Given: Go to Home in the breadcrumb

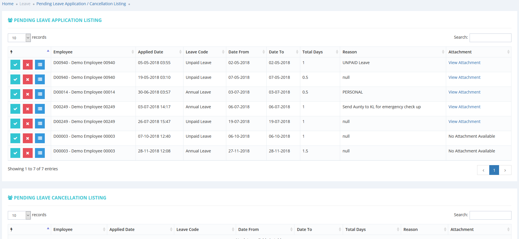Looking at the screenshot, I should tap(8, 4).
